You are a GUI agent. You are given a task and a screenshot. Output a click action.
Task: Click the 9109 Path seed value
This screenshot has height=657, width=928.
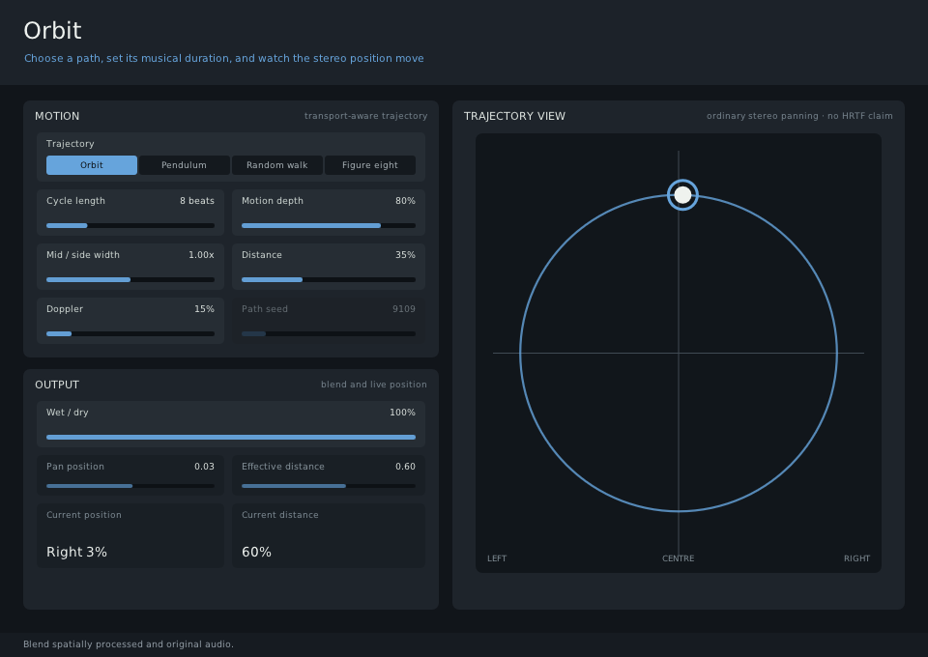[404, 309]
